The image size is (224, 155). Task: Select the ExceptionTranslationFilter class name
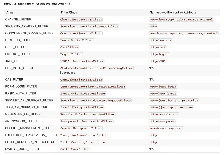84,135
